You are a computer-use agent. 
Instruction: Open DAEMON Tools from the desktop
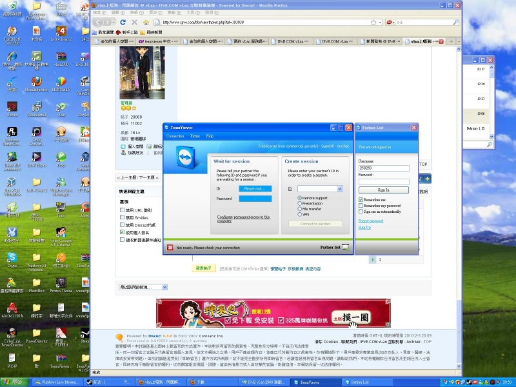[x=12, y=28]
